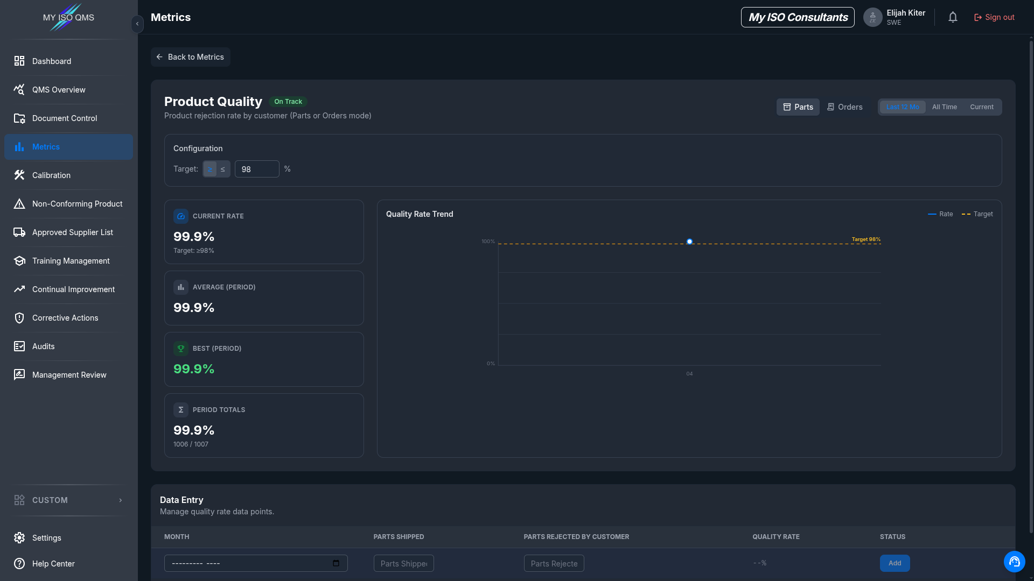Image resolution: width=1034 pixels, height=581 pixels.
Task: Click the Best period trophy icon
Action: click(181, 349)
